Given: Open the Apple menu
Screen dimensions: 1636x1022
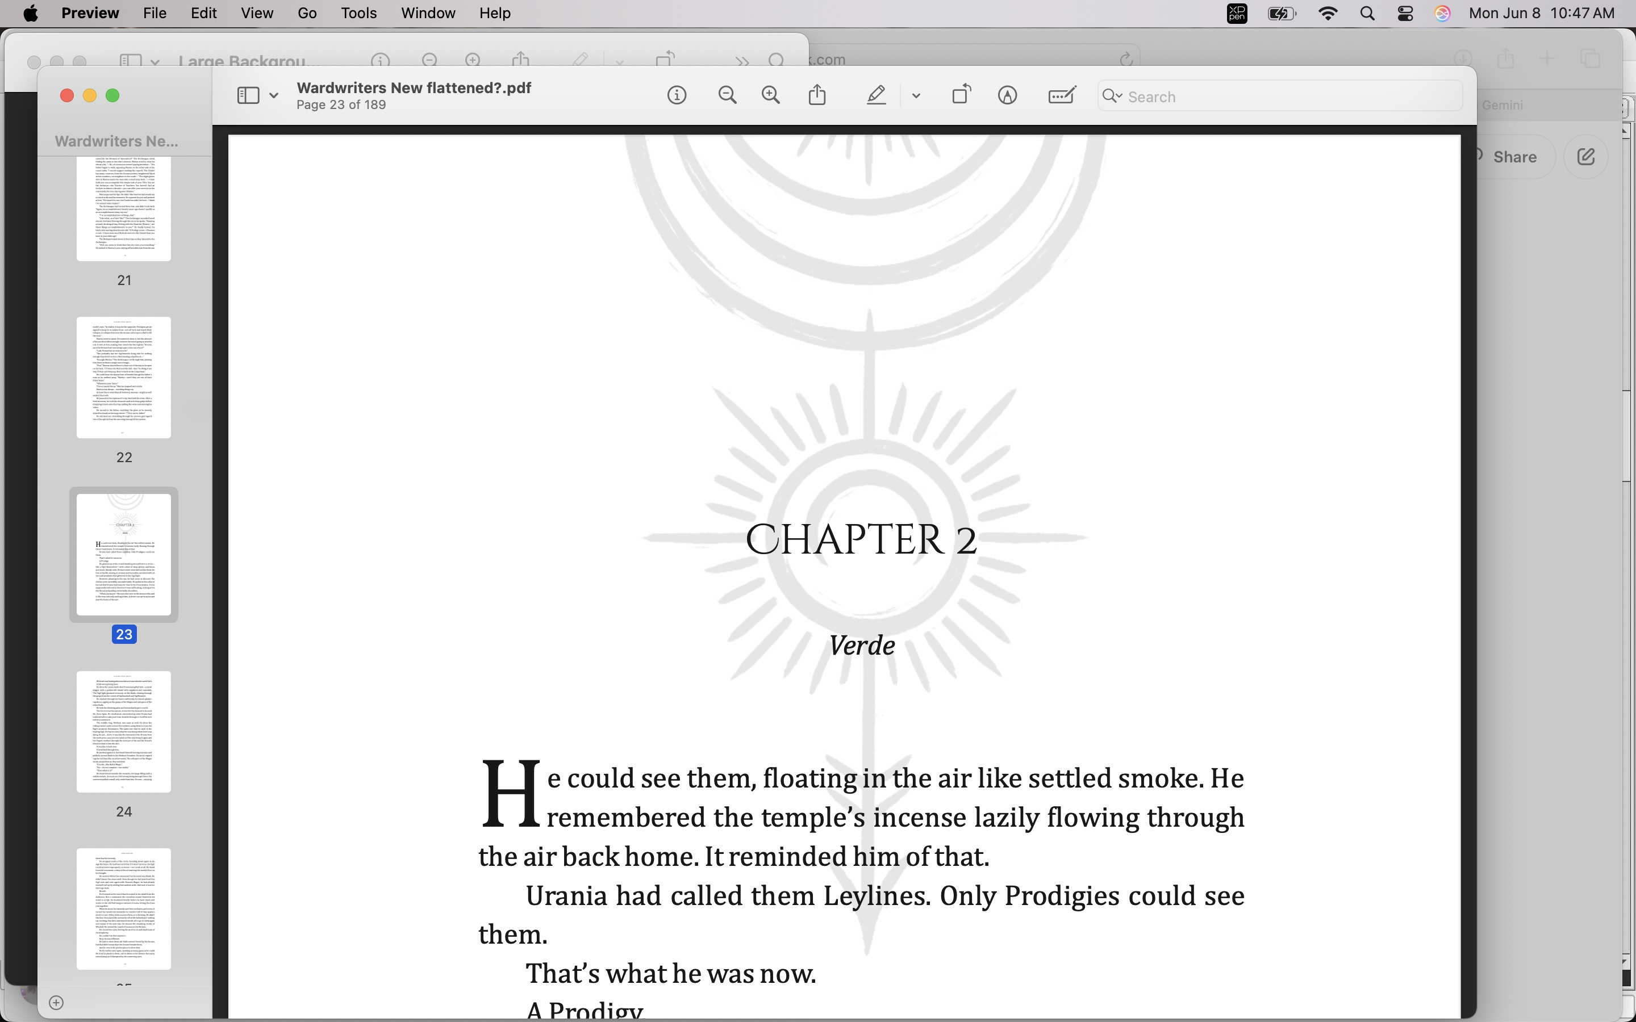Looking at the screenshot, I should [x=31, y=14].
